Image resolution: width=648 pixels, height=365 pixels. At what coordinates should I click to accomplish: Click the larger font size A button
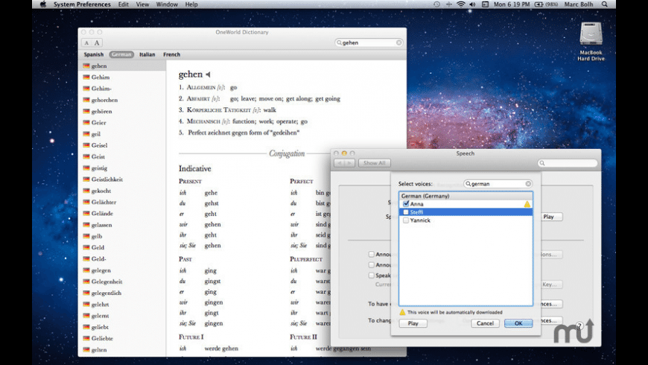(97, 43)
